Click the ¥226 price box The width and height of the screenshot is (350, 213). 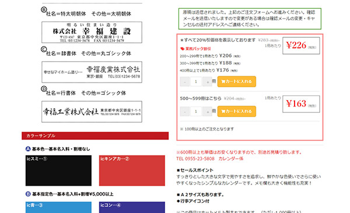tap(301, 45)
